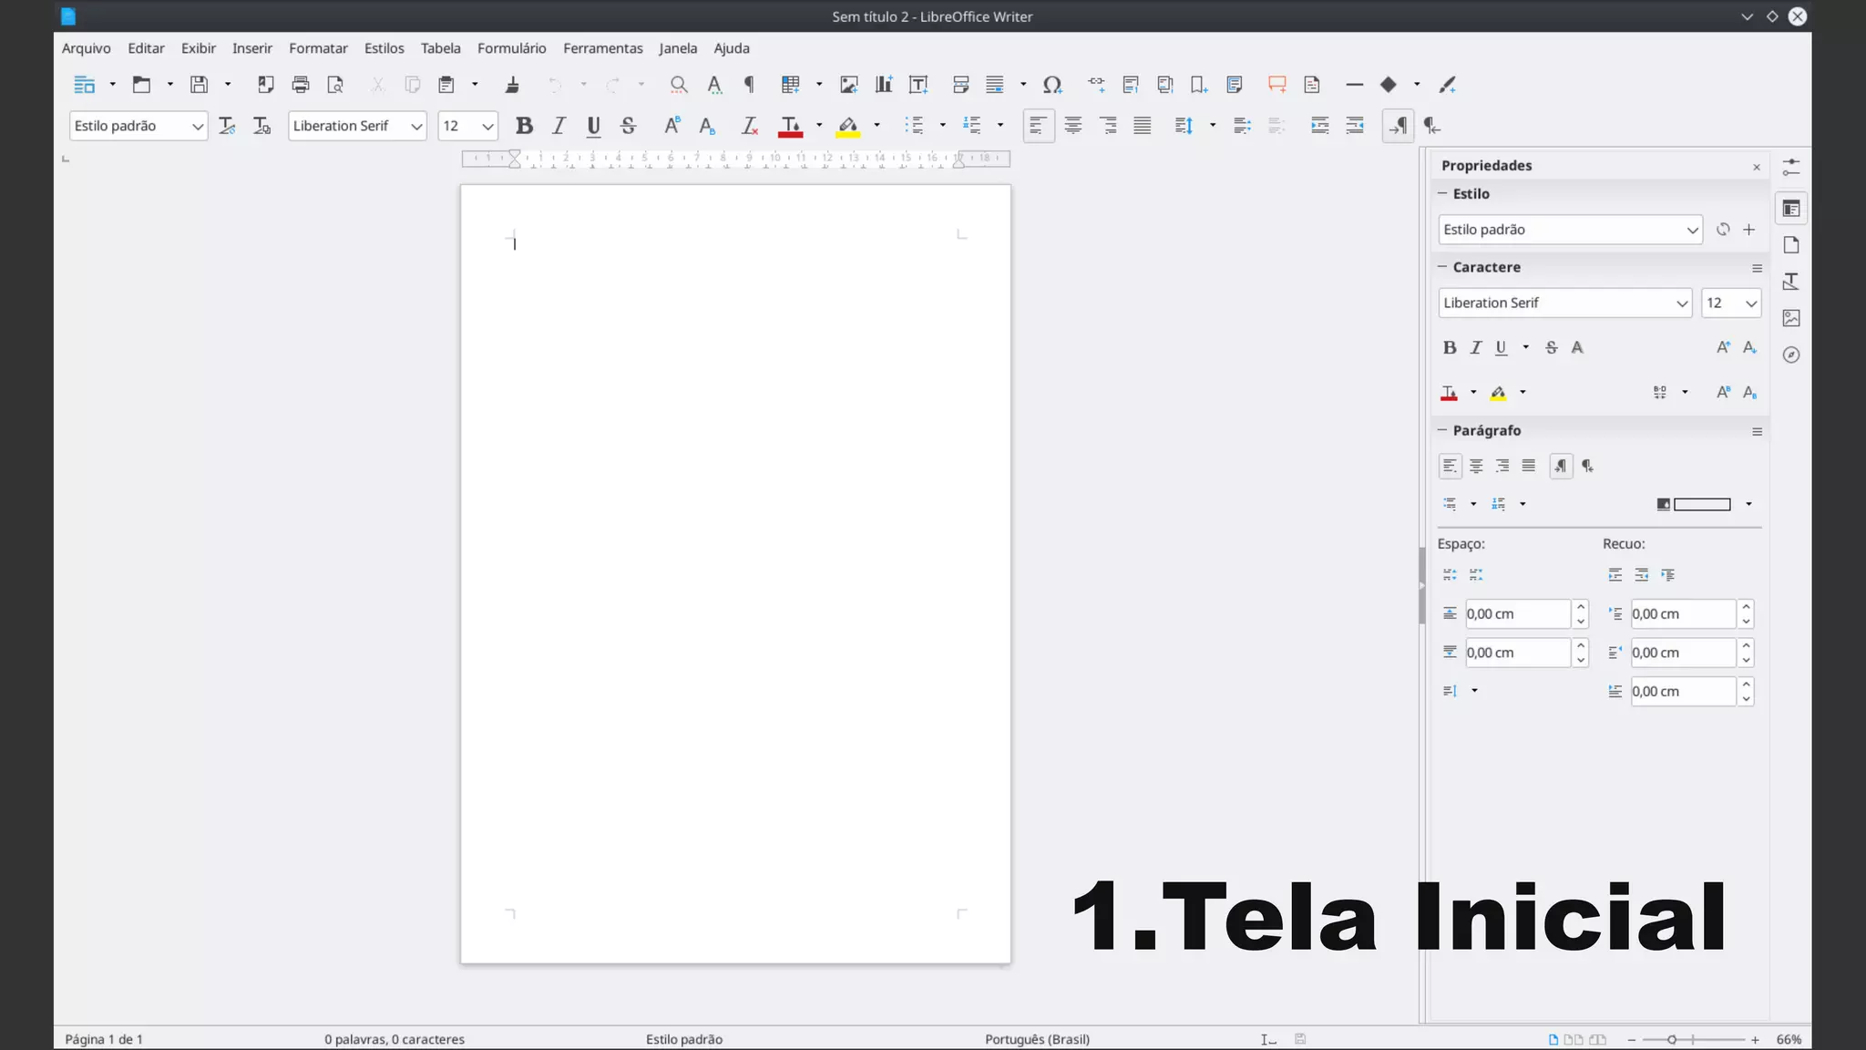
Task: Toggle formatting marks pilcrow in standard toolbar
Action: [749, 85]
